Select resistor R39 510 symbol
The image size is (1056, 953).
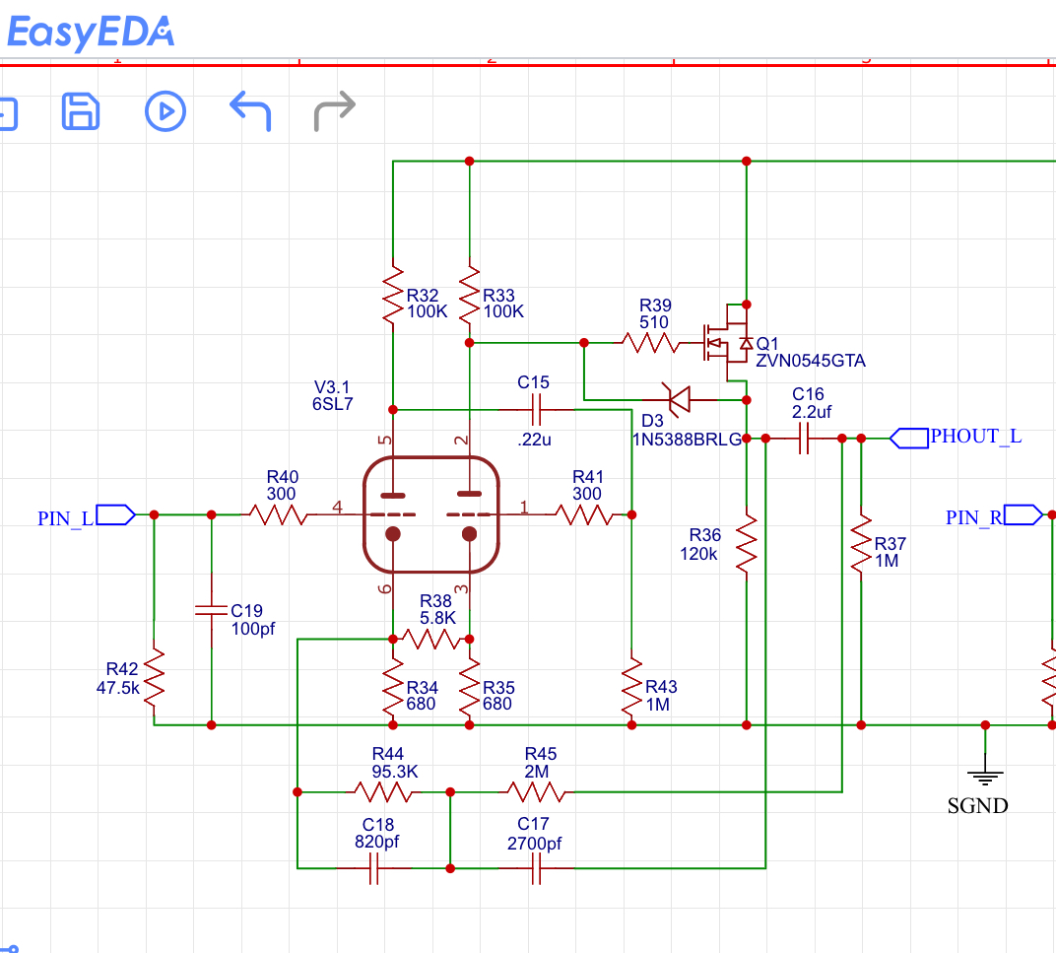[x=650, y=343]
